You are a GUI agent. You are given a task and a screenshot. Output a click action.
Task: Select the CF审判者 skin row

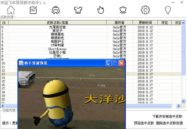coord(91,45)
